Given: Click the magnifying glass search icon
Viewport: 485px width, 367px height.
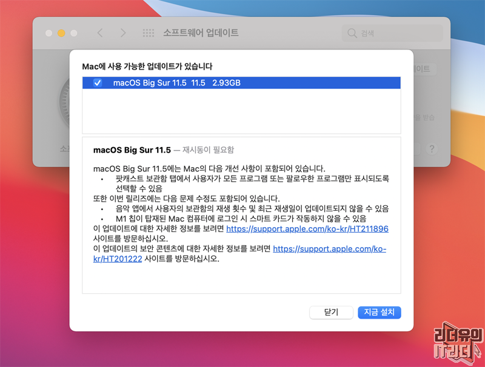Looking at the screenshot, I should coord(352,33).
